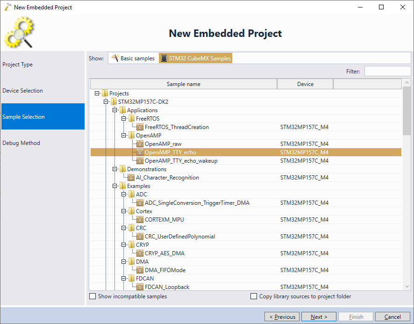Click the Examples folder icon
This screenshot has height=324, width=414.
pyautogui.click(x=122, y=186)
